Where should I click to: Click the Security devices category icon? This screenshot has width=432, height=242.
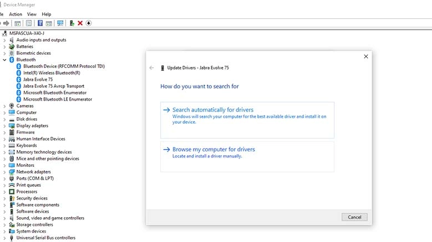pyautogui.click(x=12, y=198)
